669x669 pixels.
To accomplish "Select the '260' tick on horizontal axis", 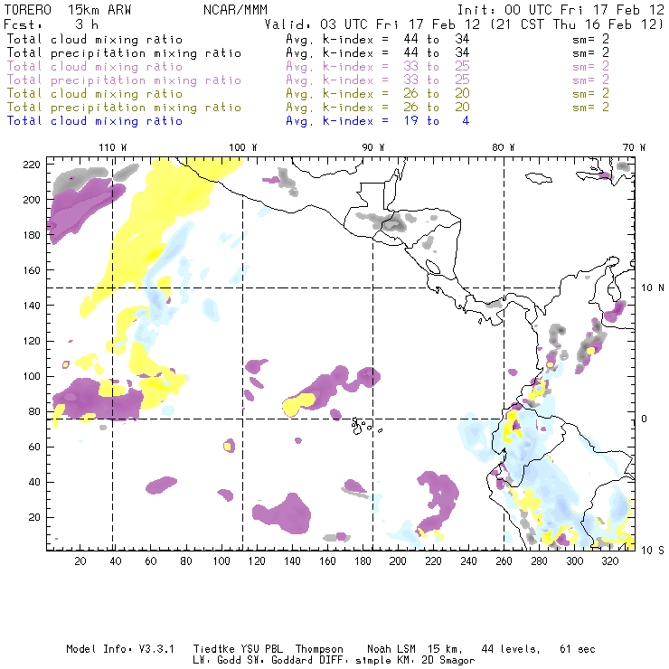I will coord(504,561).
